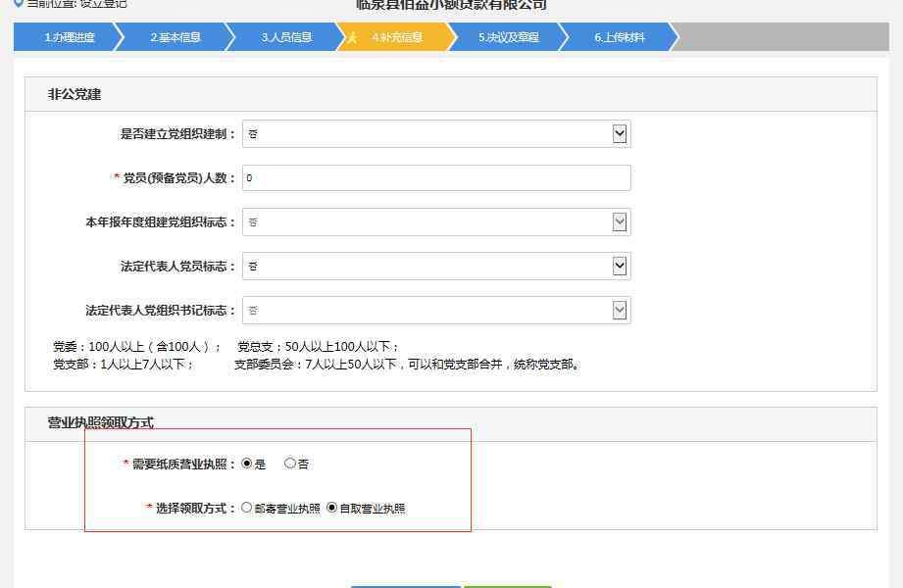This screenshot has height=588, width=903.
Task: Click the location pin icon by 当前位置
Action: click(19, 3)
